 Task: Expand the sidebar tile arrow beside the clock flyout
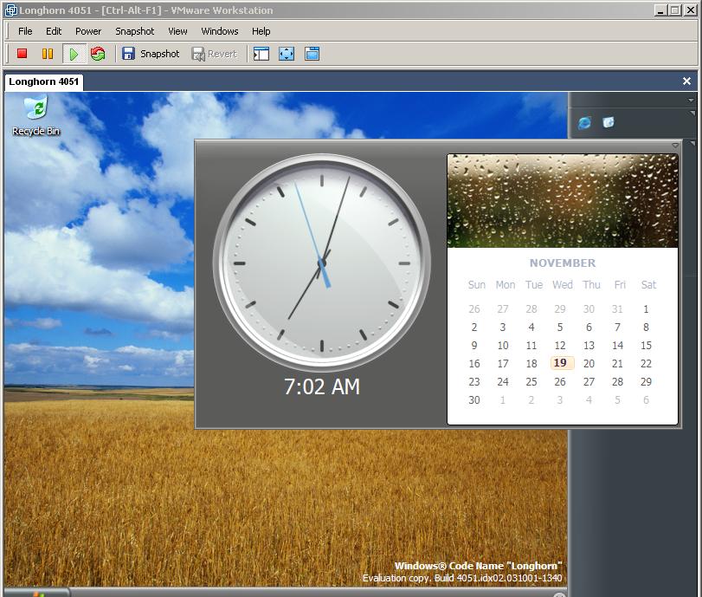(692, 144)
